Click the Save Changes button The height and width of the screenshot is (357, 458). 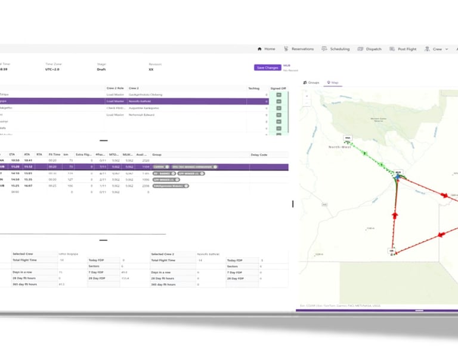(268, 68)
